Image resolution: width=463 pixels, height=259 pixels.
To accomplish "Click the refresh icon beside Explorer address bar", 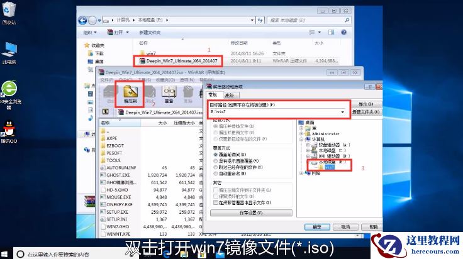I will (x=260, y=20).
